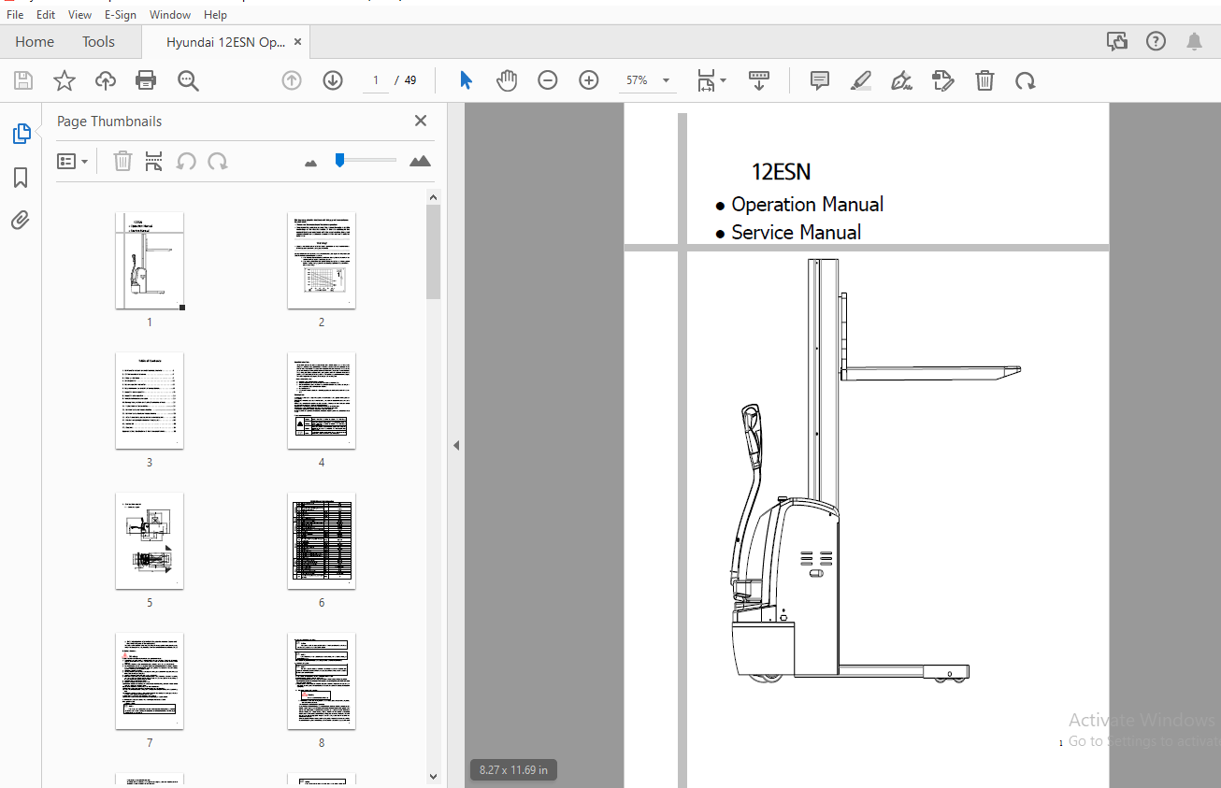Rotate thumbnail clockwise

(218, 161)
